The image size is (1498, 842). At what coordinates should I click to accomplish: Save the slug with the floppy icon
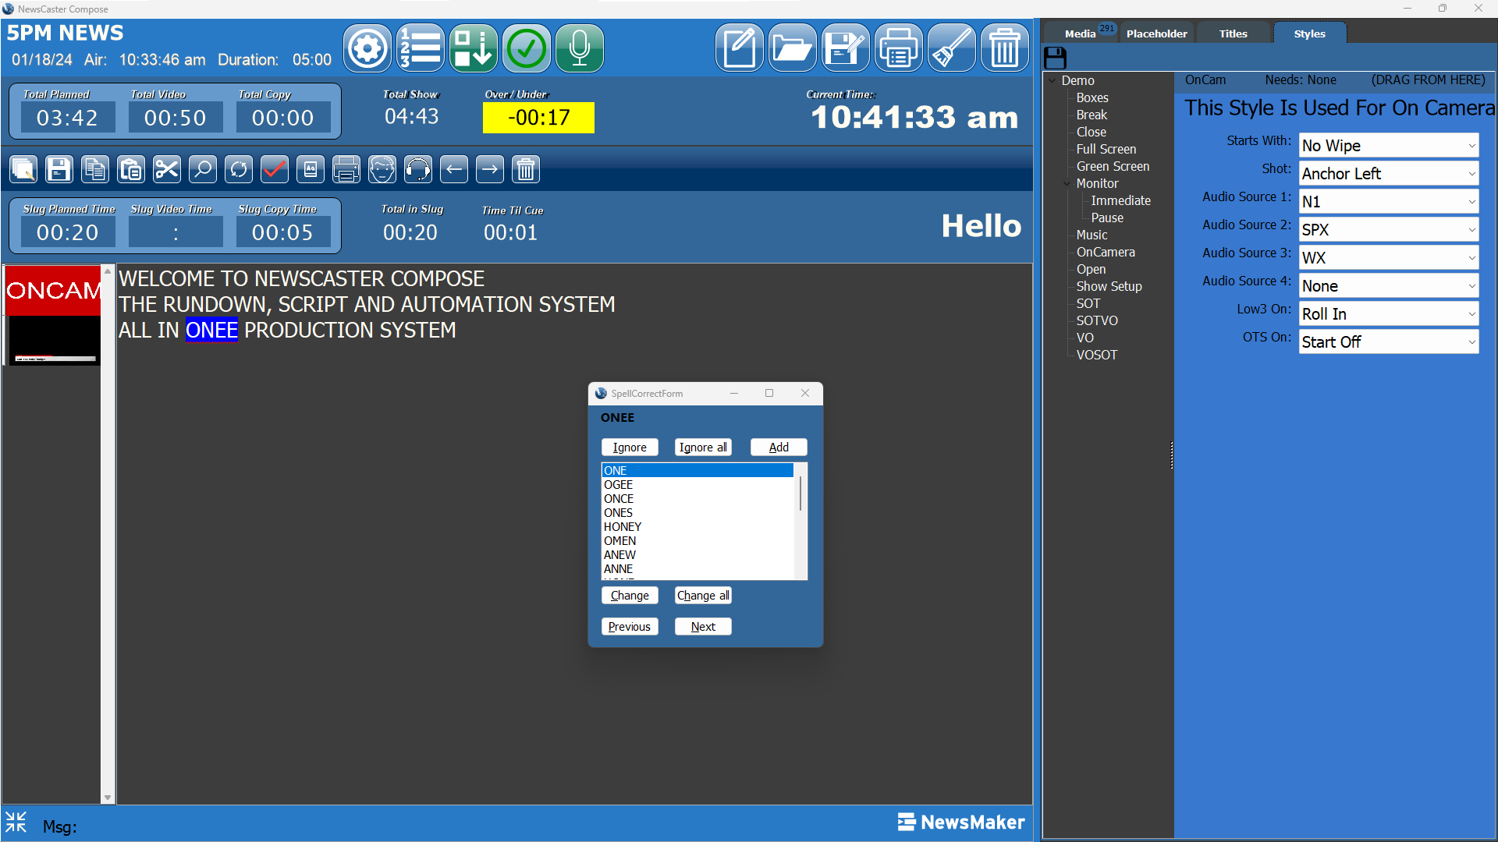tap(59, 169)
